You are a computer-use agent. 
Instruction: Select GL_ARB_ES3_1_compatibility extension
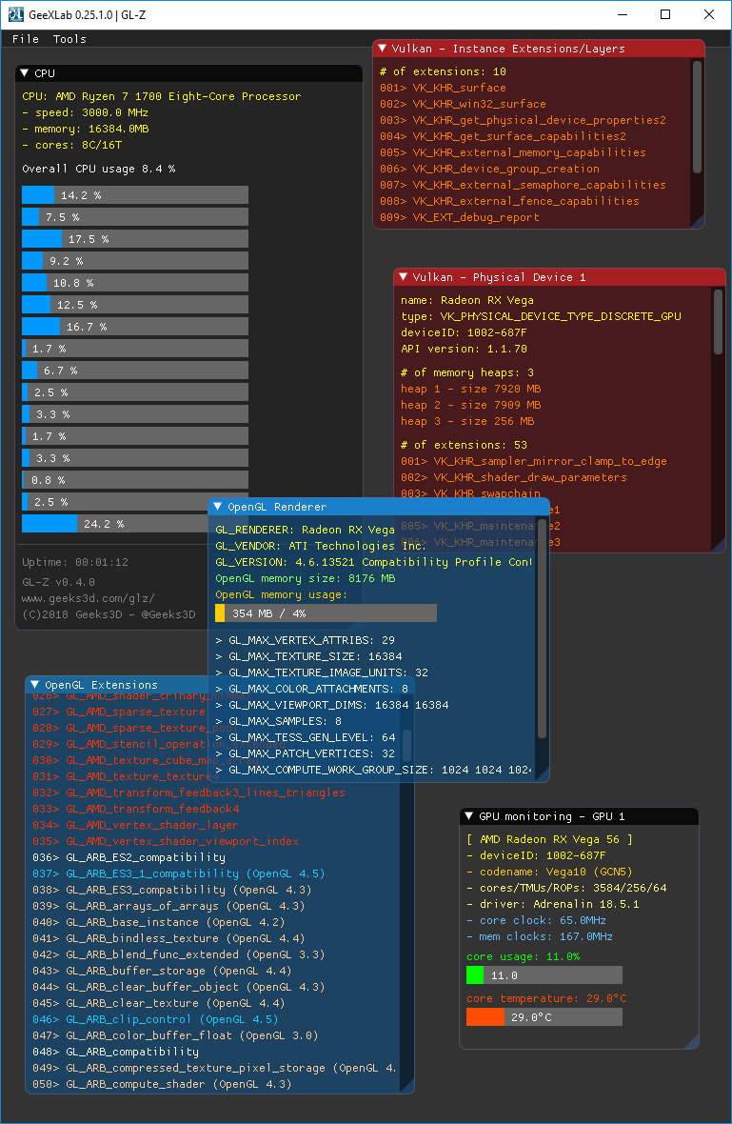pyautogui.click(x=178, y=873)
